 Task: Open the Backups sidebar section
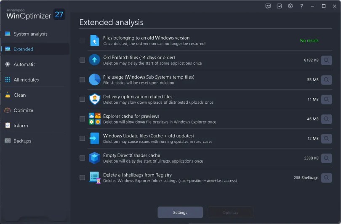click(35, 141)
